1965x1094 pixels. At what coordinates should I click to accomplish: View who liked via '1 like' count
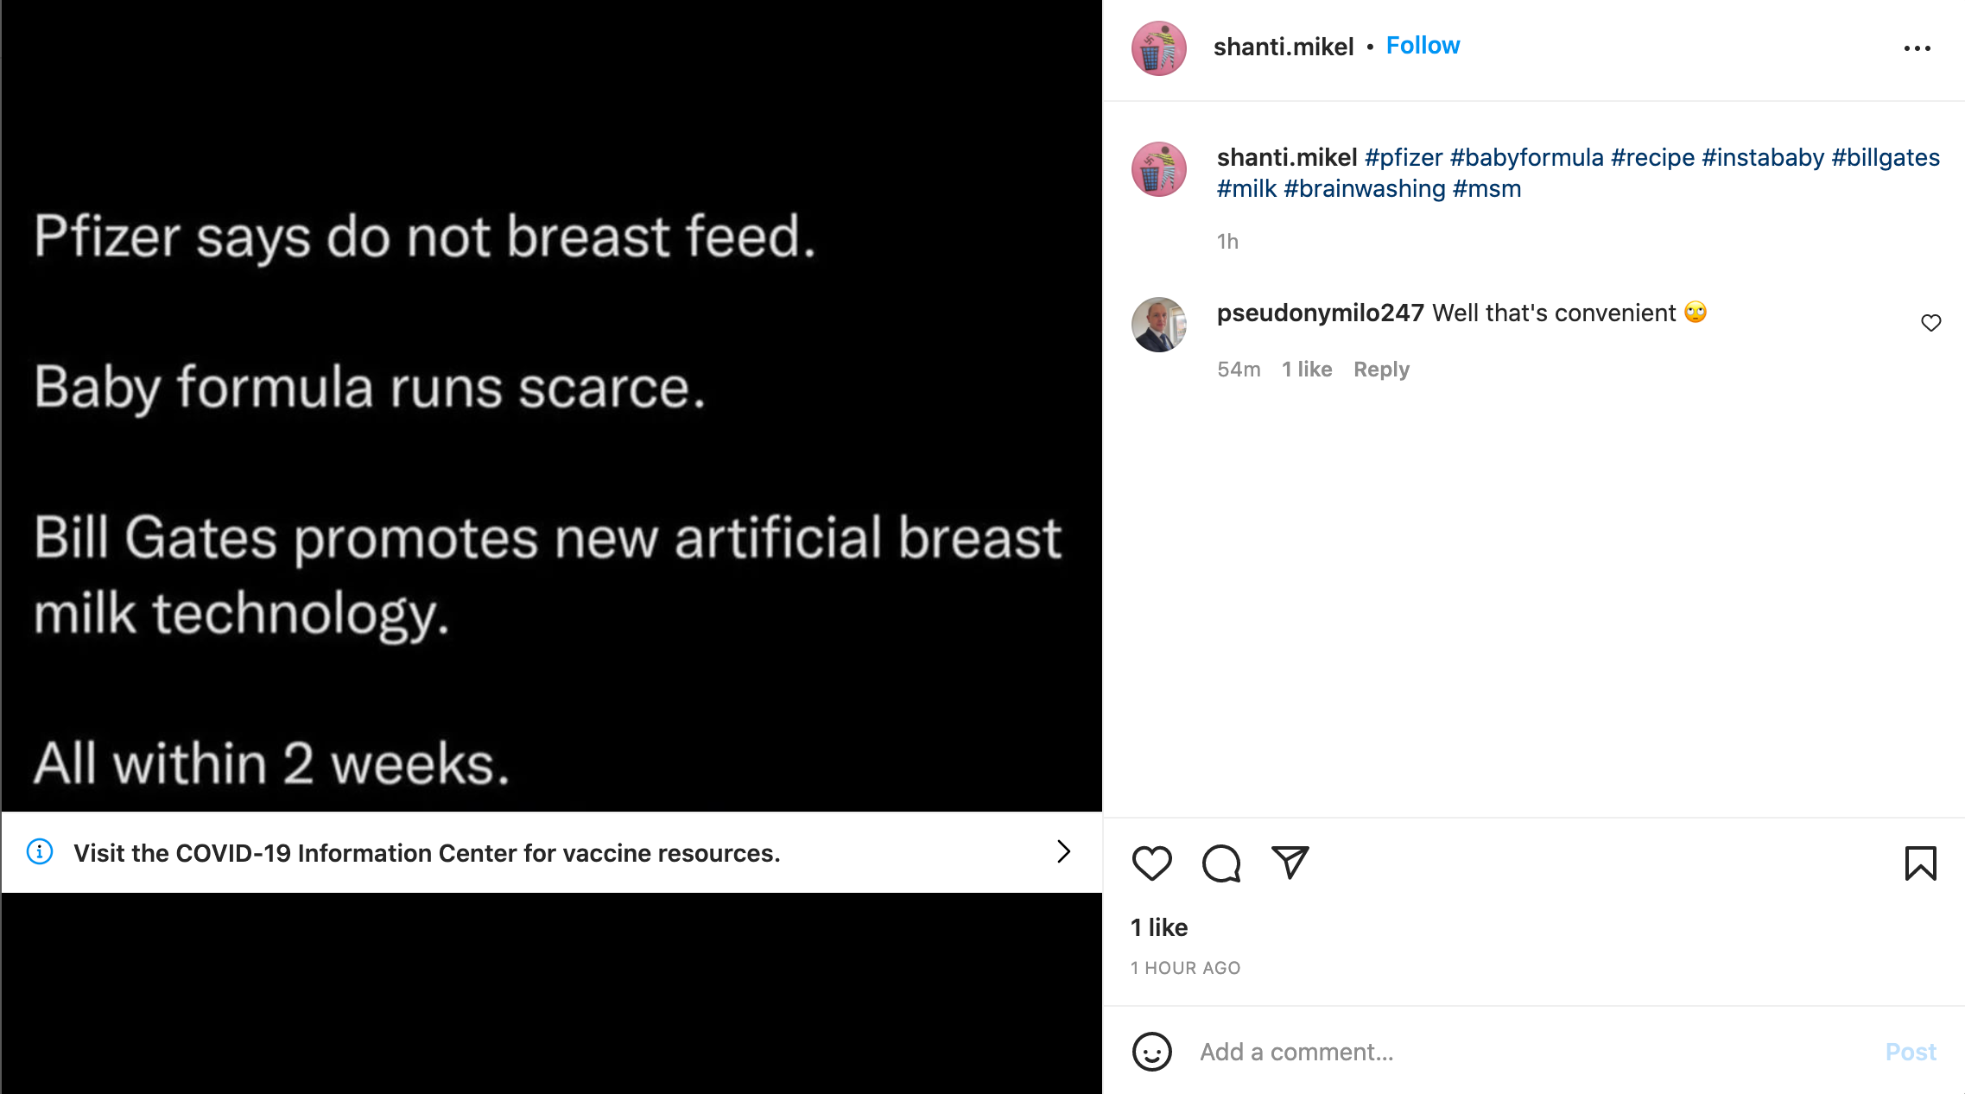click(1159, 927)
